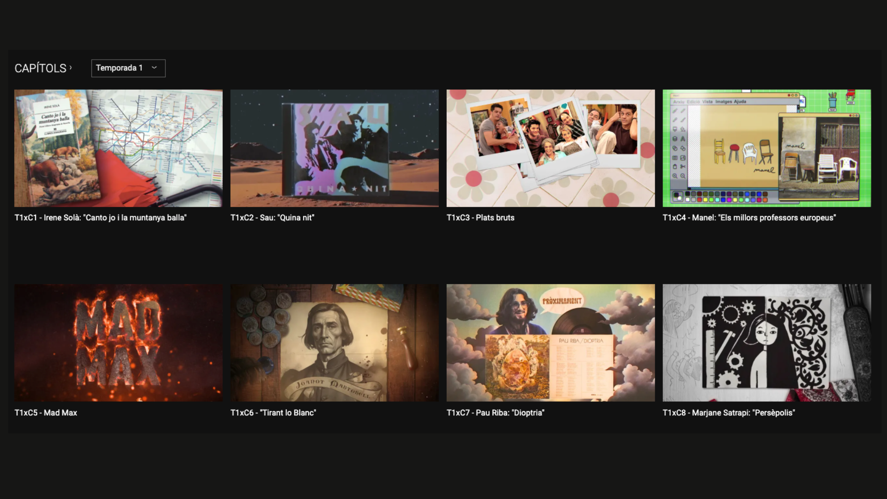This screenshot has width=887, height=499.
Task: Click title T1xC3 - Plats bruts
Action: [x=480, y=218]
